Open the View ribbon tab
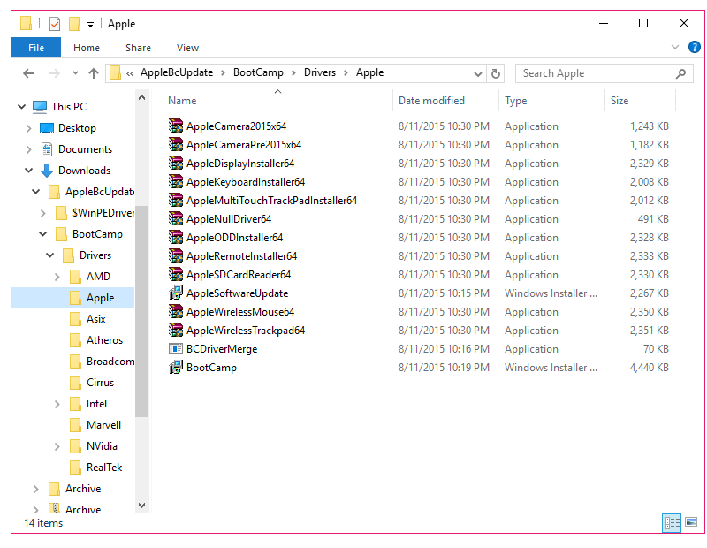The height and width of the screenshot is (548, 707). click(187, 48)
